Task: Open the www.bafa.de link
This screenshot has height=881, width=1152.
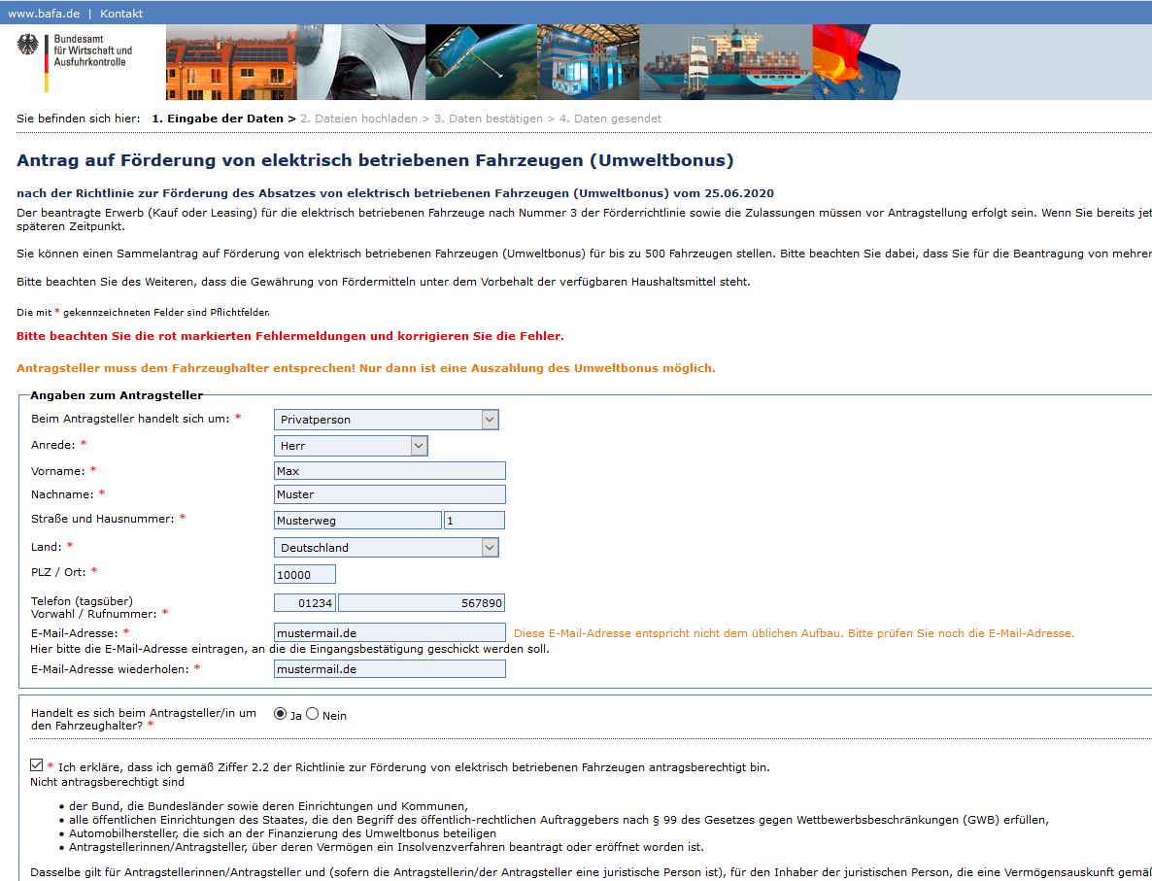Action: coord(43,14)
